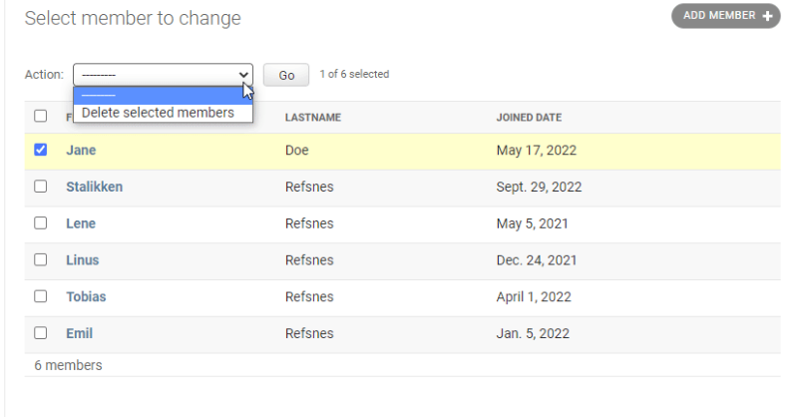Open the Tobias member link

[86, 297]
